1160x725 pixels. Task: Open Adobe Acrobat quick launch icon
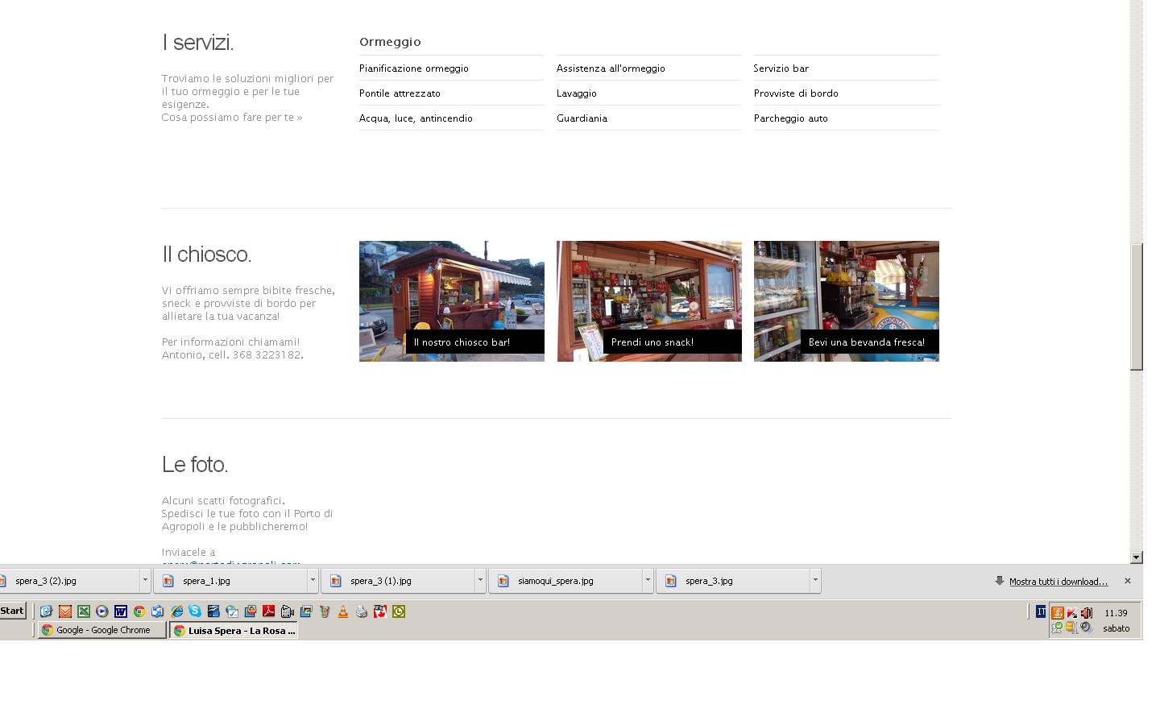(x=268, y=611)
